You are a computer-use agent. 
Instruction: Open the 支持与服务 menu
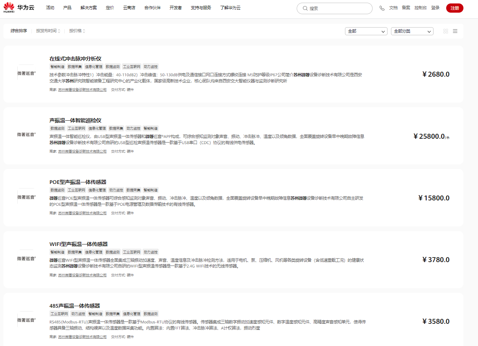(201, 8)
